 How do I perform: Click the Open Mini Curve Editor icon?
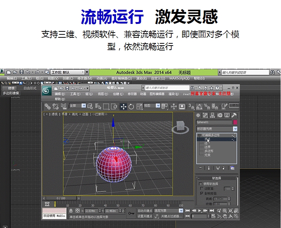click(47, 204)
